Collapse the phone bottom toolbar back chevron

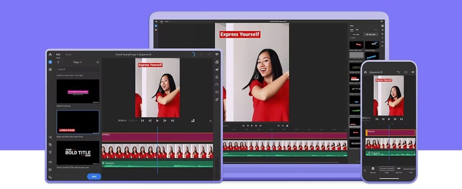[x=365, y=171]
